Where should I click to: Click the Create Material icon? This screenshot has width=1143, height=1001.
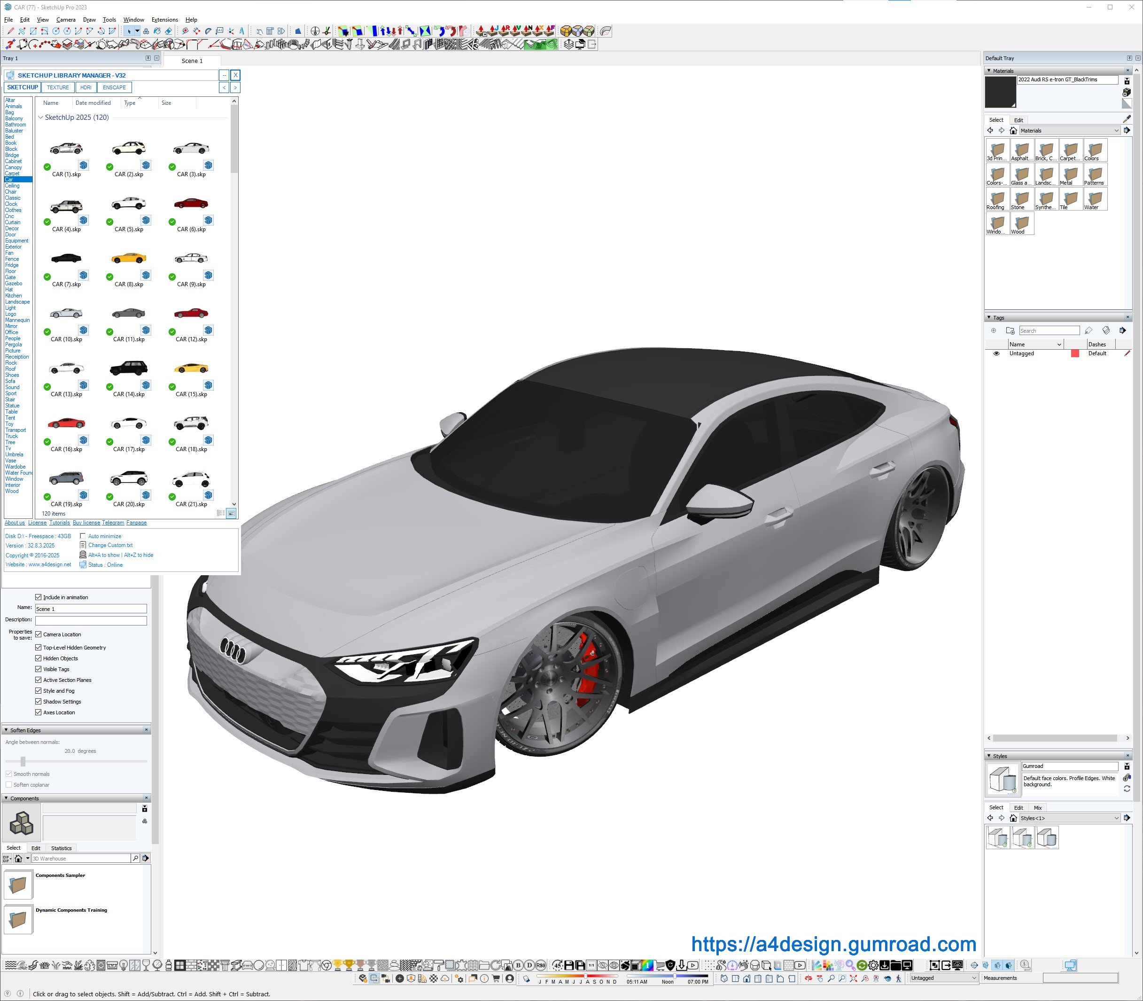(x=1126, y=92)
